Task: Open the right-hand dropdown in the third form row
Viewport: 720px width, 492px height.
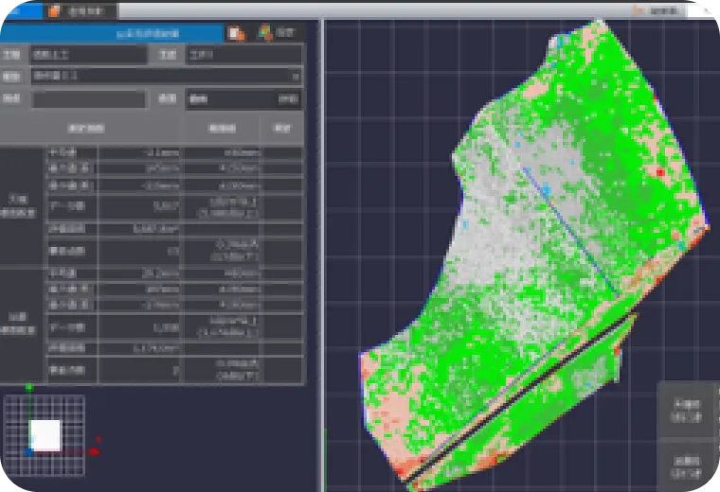Action: 243,98
